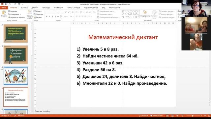Toggle Заметки notes pane in status bar

pyautogui.click(x=143, y=116)
